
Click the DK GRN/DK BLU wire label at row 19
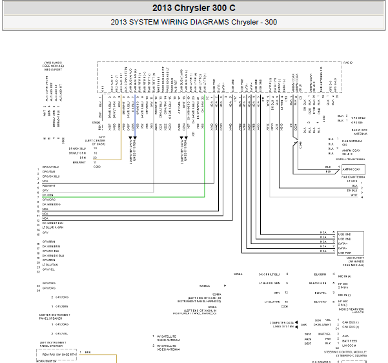tap(53, 256)
